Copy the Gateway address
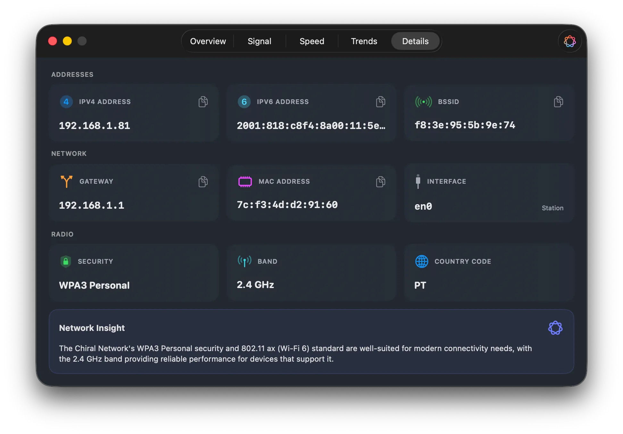The image size is (623, 434). pos(203,181)
